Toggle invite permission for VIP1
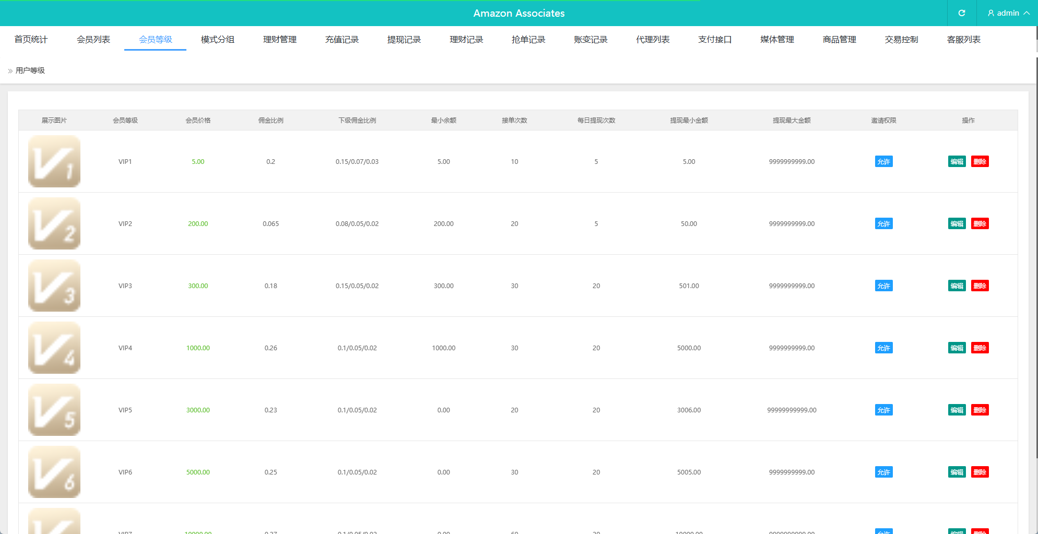 pos(883,161)
